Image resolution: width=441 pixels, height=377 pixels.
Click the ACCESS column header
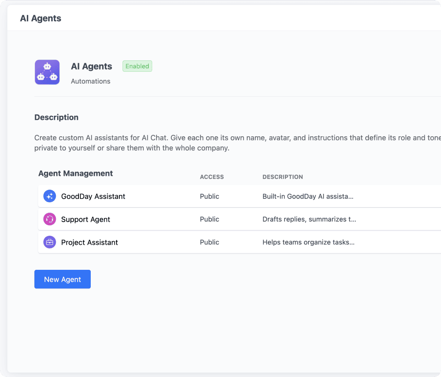[212, 177]
